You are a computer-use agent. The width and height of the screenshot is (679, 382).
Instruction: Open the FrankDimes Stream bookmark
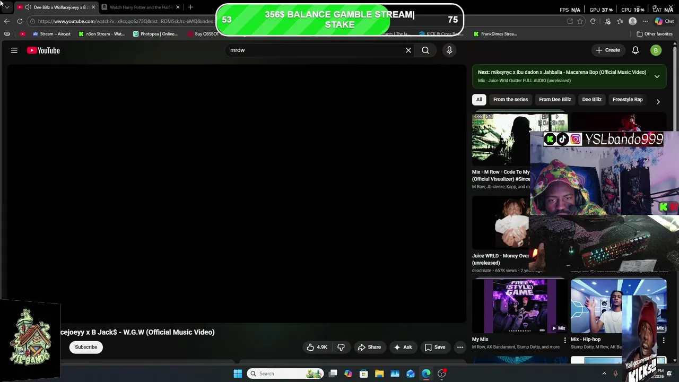click(495, 34)
